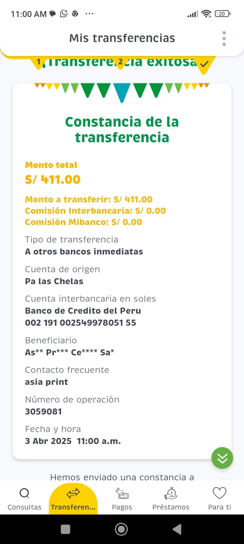Tap the Para ti heart icon
Viewport: 244px width, 544px height.
(x=220, y=493)
